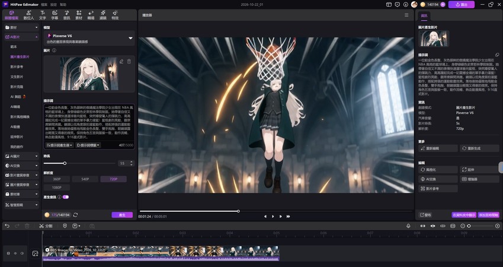This screenshot has width=503, height=267.
Task: Click 添加至時間軸 add to timeline button
Action: pyautogui.click(x=488, y=215)
